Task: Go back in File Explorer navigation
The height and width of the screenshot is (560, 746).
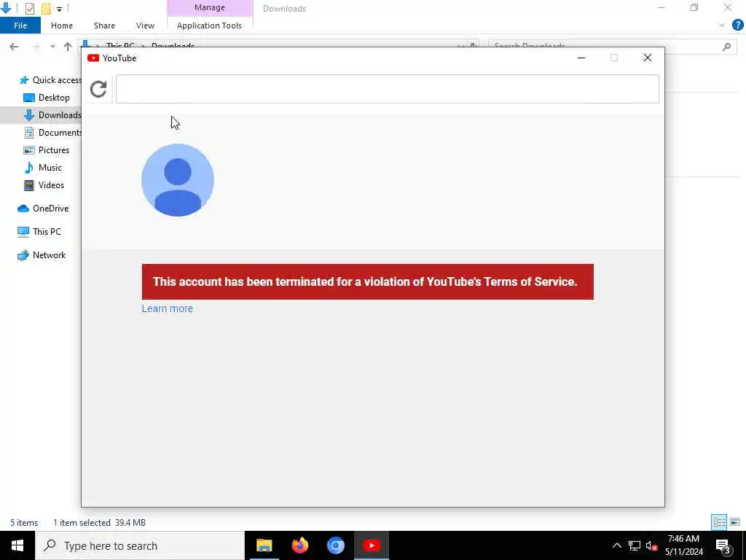Action: 14,47
